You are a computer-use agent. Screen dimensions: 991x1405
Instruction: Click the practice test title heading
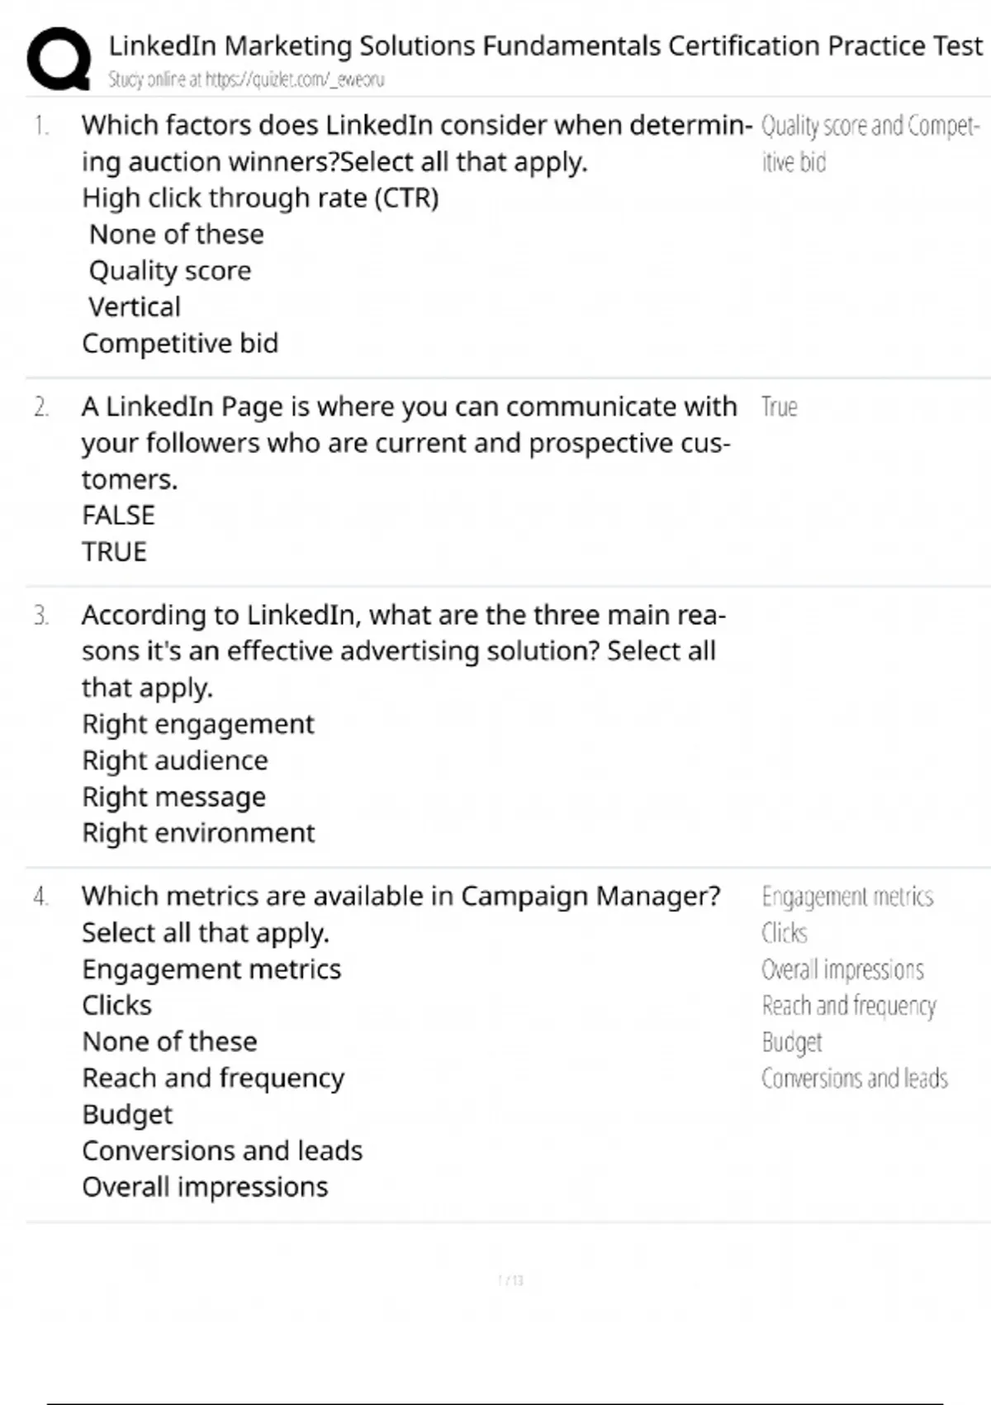(545, 45)
